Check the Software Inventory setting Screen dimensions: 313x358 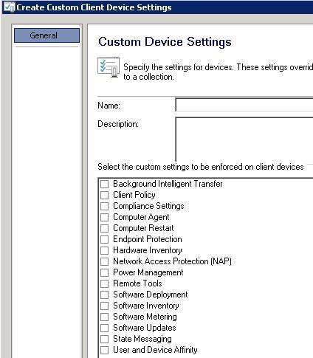104,306
